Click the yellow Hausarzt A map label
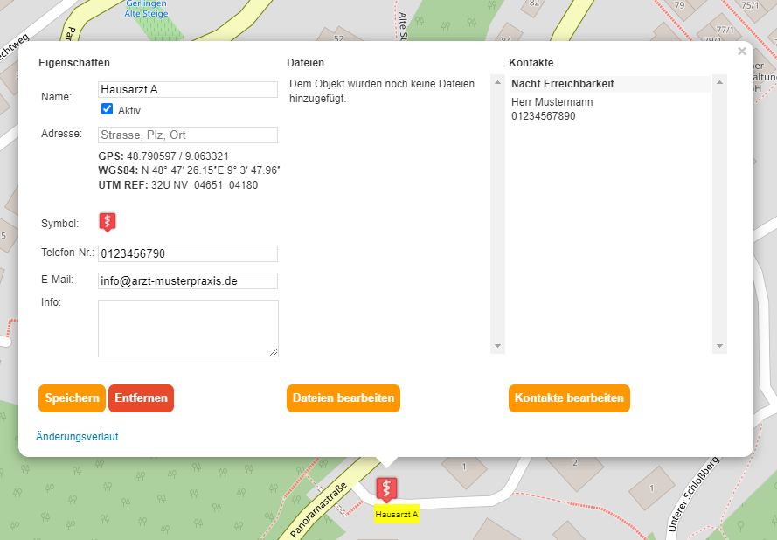 tap(398, 515)
